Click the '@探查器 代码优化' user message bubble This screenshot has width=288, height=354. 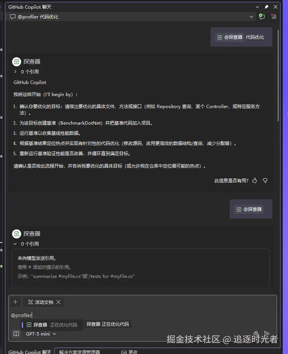tap(241, 37)
